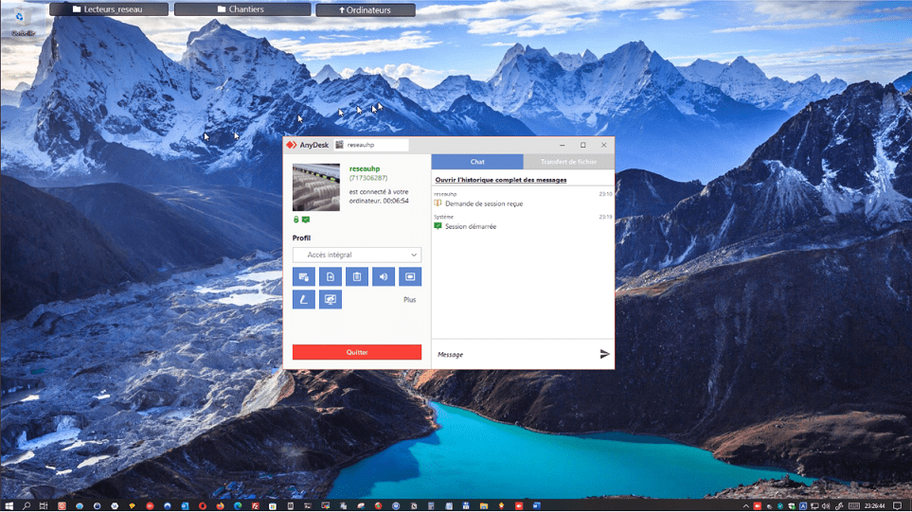Image resolution: width=912 pixels, height=512 pixels.
Task: Toggle privacy screen permission
Action: [331, 300]
